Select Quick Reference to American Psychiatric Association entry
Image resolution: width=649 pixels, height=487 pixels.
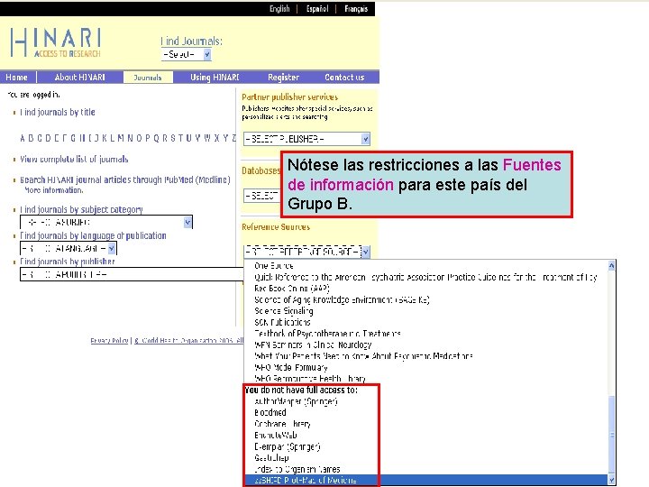point(425,277)
